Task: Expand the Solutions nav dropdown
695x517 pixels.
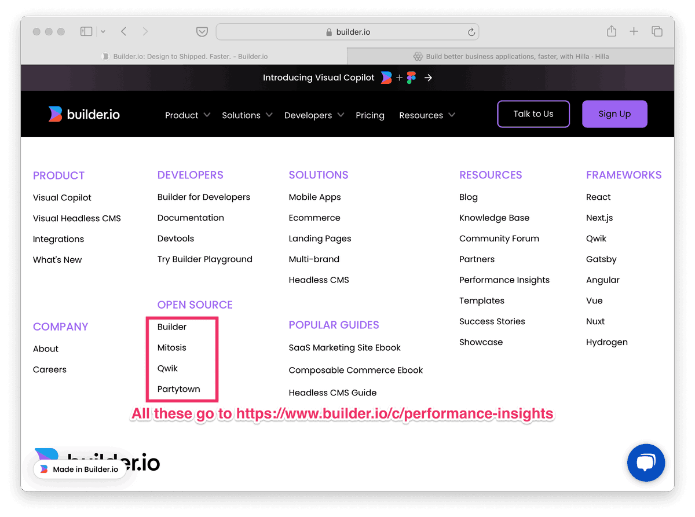Action: (x=247, y=115)
